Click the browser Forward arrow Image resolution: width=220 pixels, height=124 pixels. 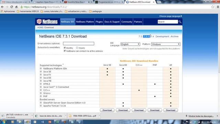pyautogui.click(x=7, y=7)
